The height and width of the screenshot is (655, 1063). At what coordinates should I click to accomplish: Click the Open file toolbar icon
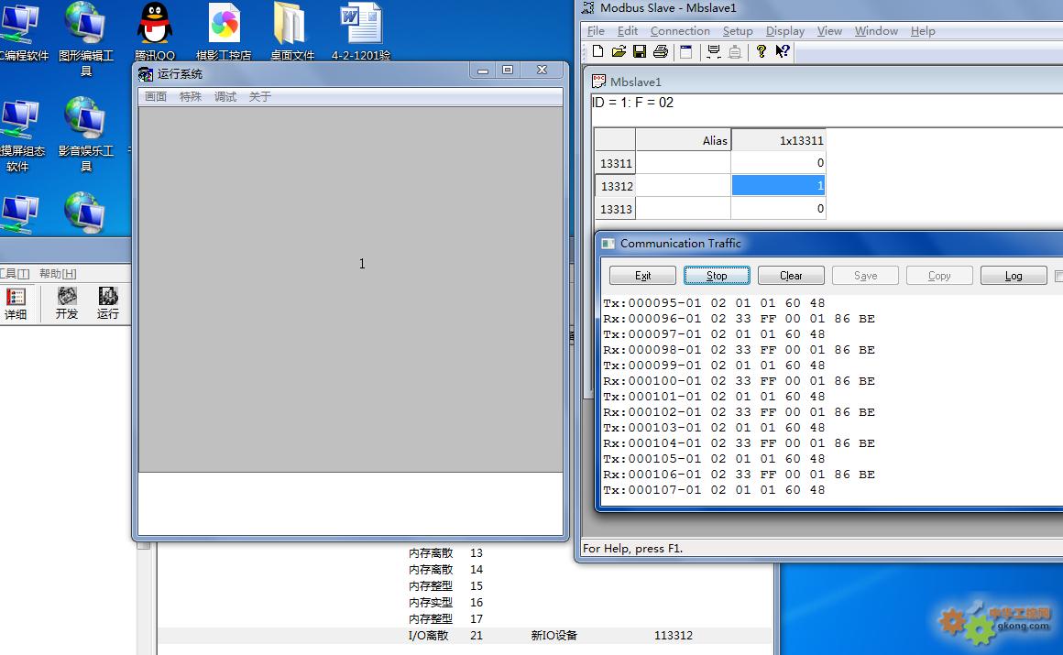619,52
